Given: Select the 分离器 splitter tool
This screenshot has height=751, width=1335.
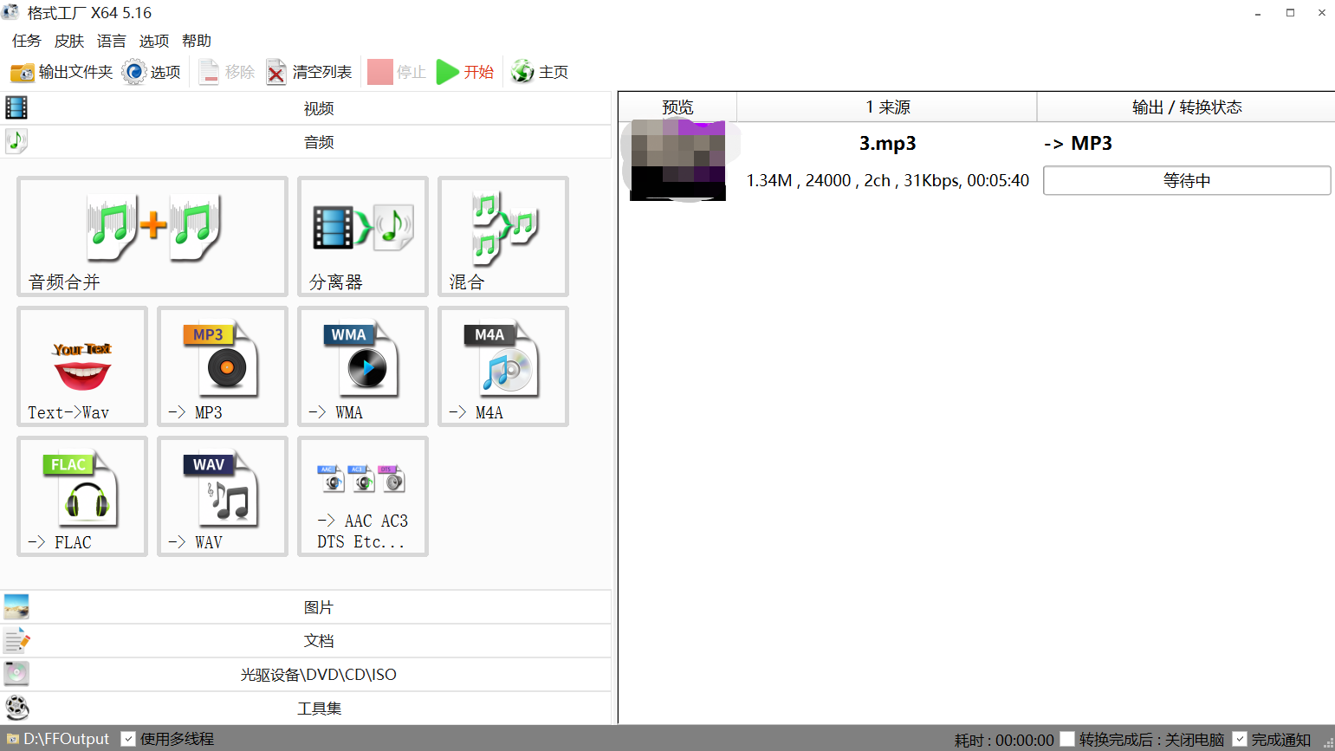Looking at the screenshot, I should pos(363,236).
